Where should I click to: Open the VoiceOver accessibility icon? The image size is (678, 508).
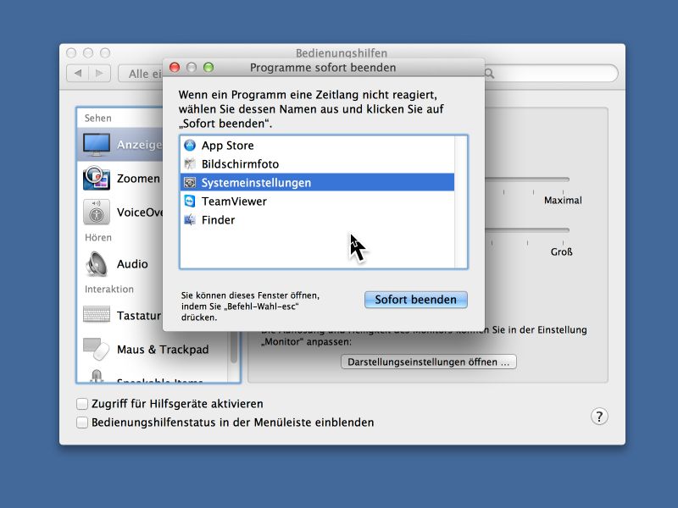[97, 212]
